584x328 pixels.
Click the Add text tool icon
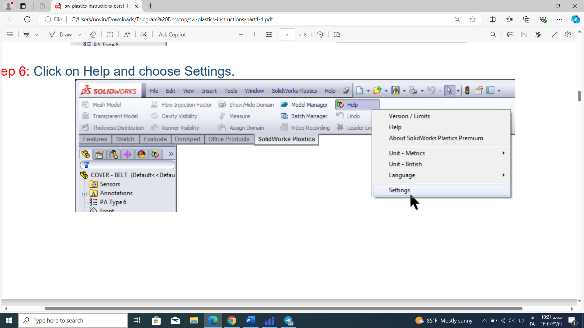[110, 34]
